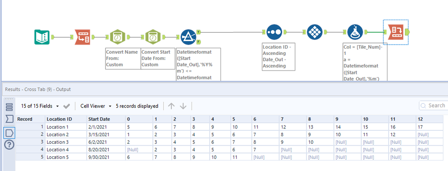The image size is (448, 171).
Task: Select the 3/15/2021 start date cell
Action: coord(106,134)
